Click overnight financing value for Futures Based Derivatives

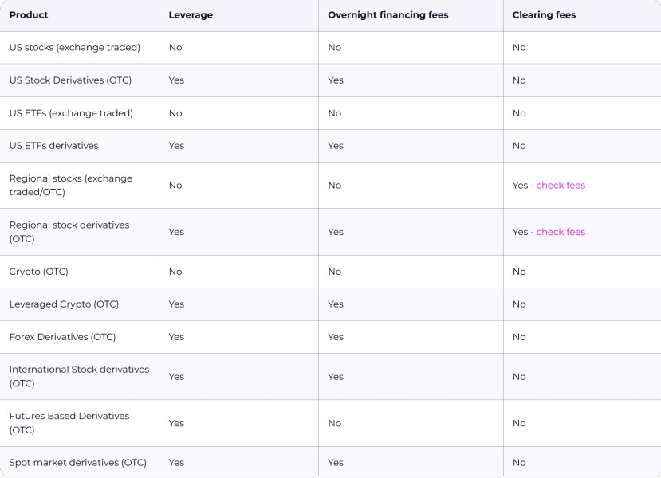(x=335, y=423)
